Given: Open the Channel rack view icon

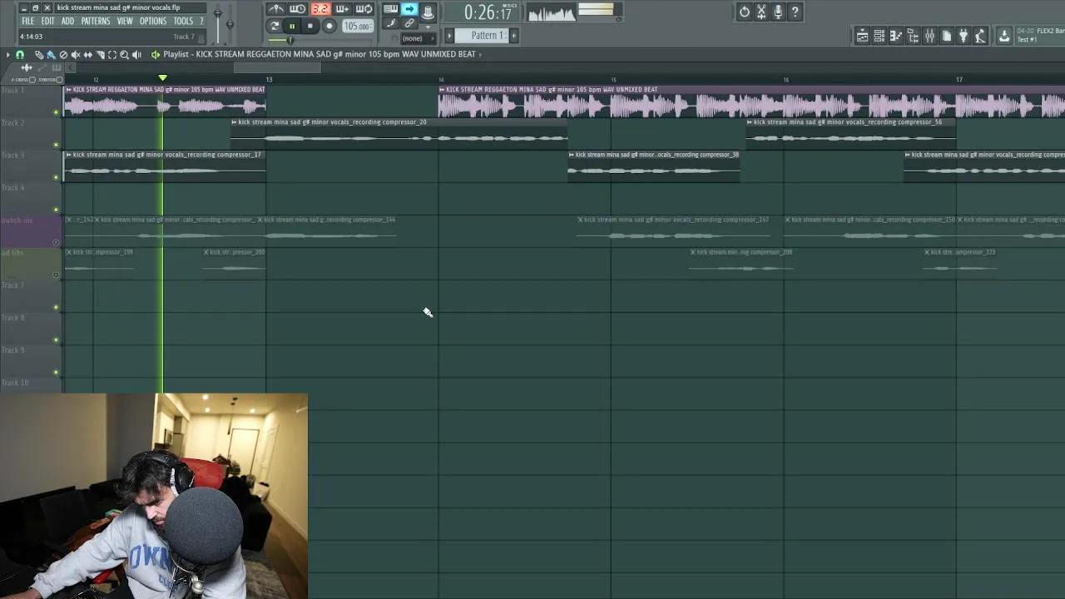Looking at the screenshot, I should tap(879, 36).
